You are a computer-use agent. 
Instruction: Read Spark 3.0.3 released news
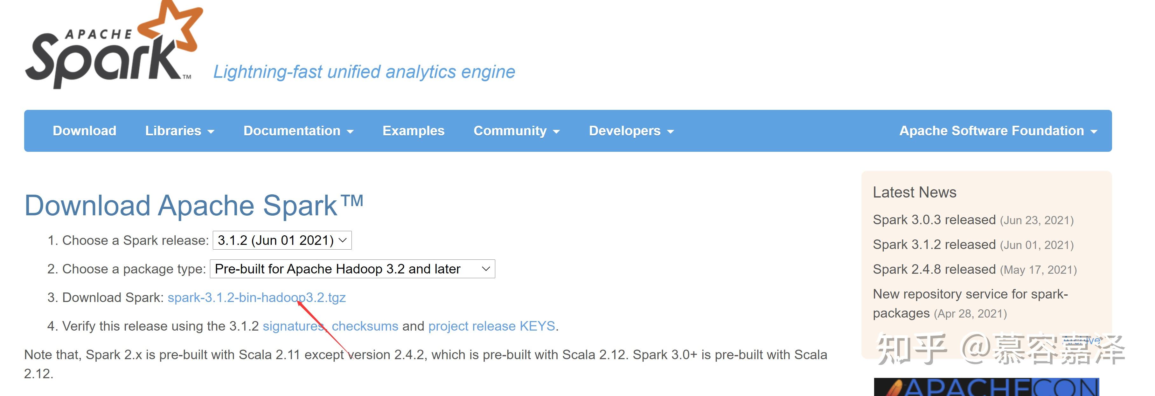[x=934, y=220]
